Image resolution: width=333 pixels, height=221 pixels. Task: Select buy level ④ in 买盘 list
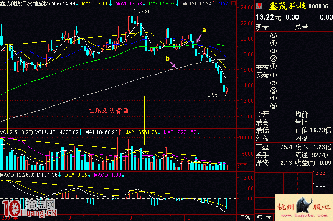[273, 98]
